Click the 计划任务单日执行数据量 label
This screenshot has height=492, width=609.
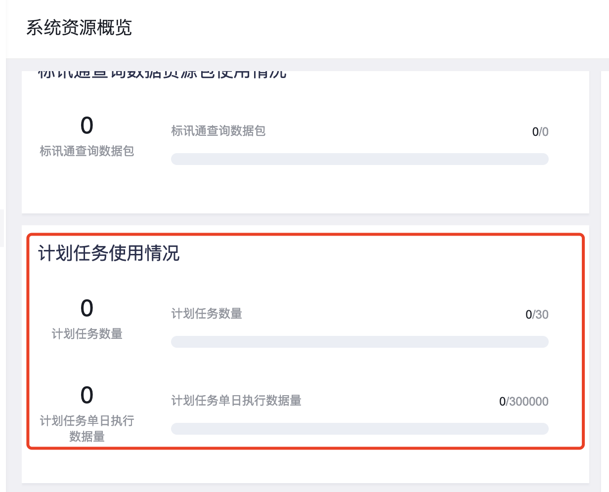[x=237, y=401]
